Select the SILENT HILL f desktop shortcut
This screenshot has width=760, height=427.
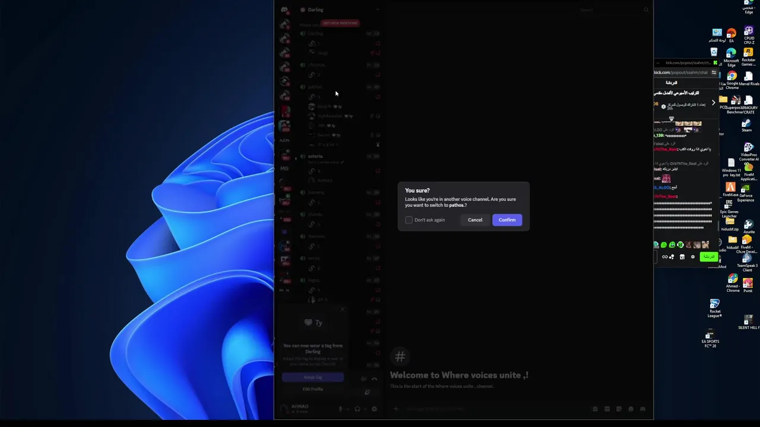click(x=749, y=323)
